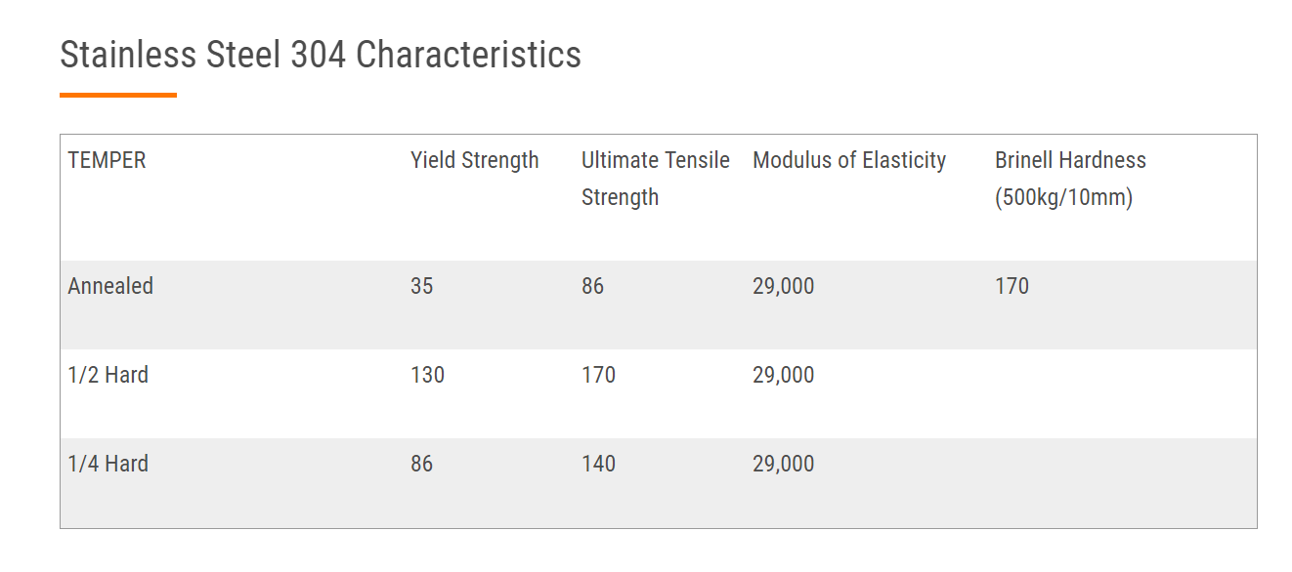Select Annealed yield strength value 35
The image size is (1292, 572).
[x=422, y=286]
